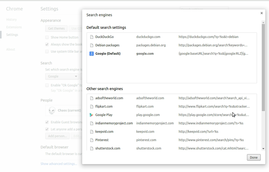Click the packages.debian.org keyword
Screen dimensions: 269x172
[x=151, y=45]
